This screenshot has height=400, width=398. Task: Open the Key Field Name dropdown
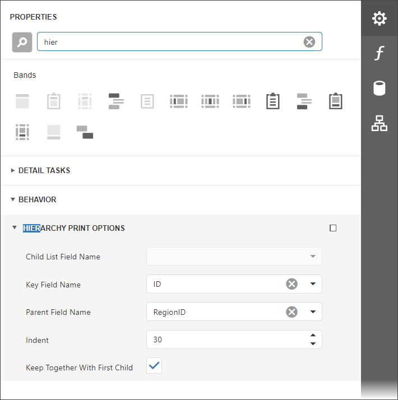point(313,284)
